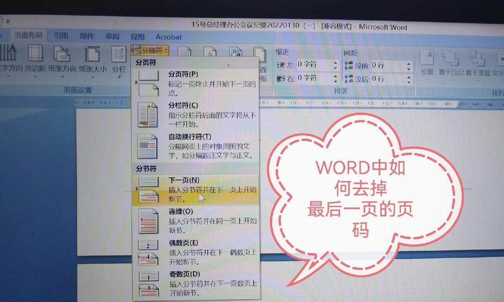Click the left indent icon beside 左
504x302 pixels.
tap(281, 65)
